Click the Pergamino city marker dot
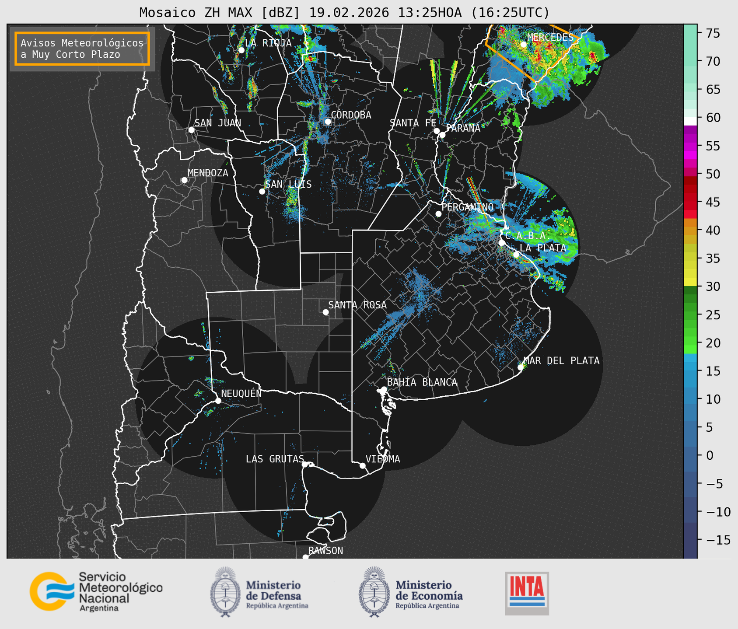This screenshot has width=738, height=629. [438, 214]
